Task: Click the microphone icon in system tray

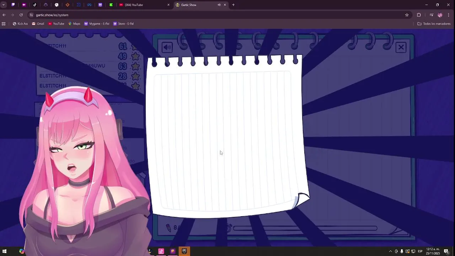Action: point(402,251)
